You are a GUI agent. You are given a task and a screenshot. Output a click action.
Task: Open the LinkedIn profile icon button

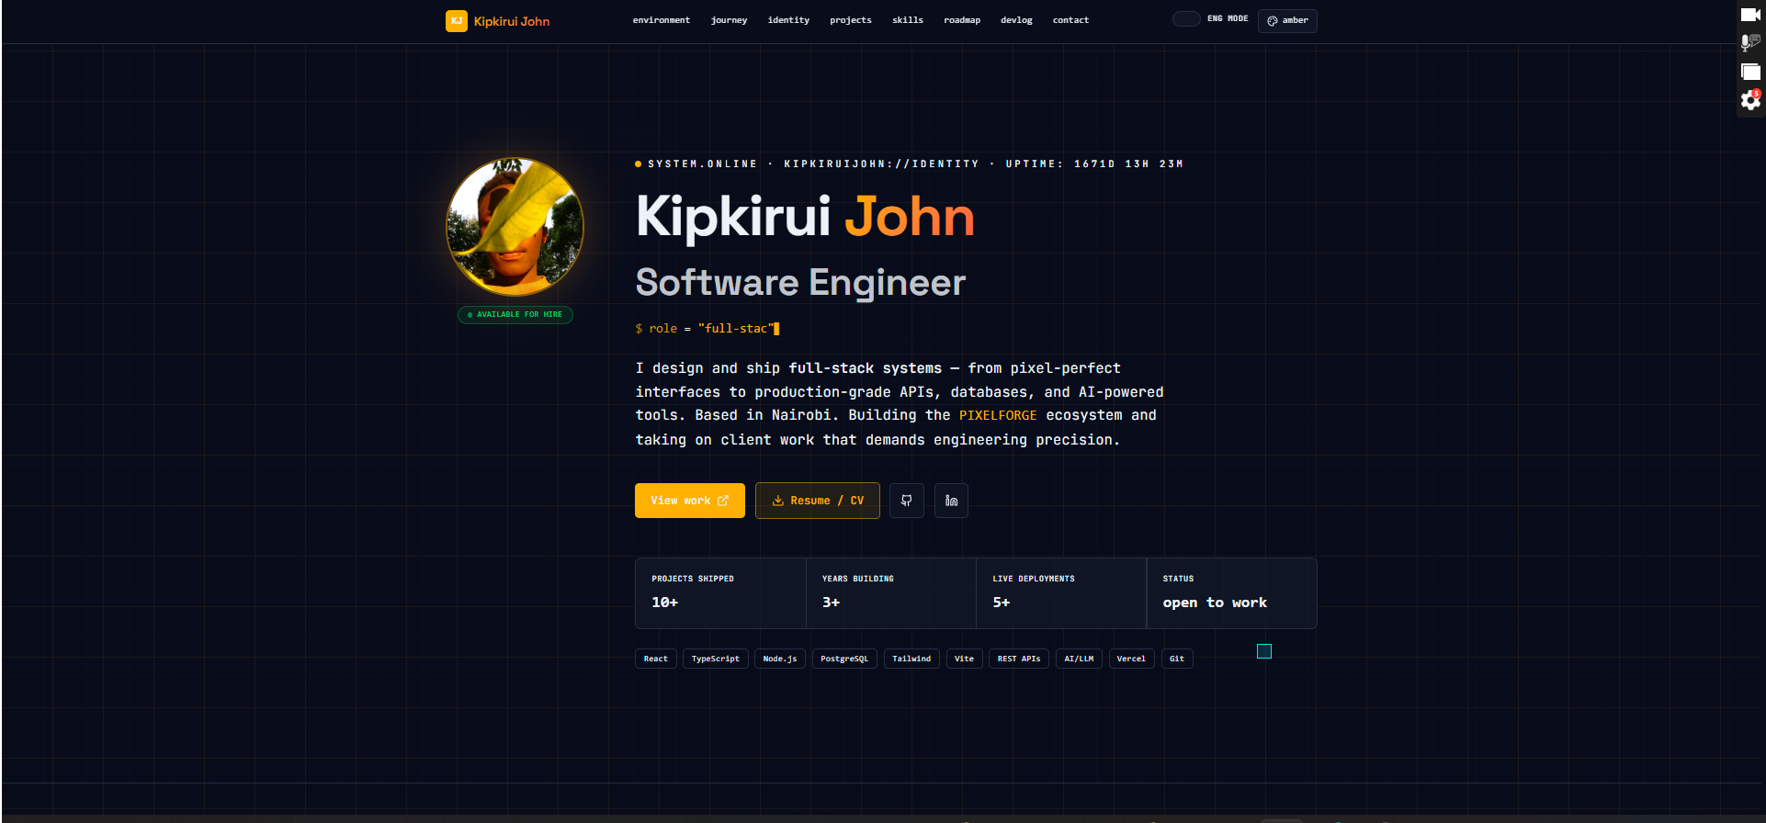[x=951, y=501]
